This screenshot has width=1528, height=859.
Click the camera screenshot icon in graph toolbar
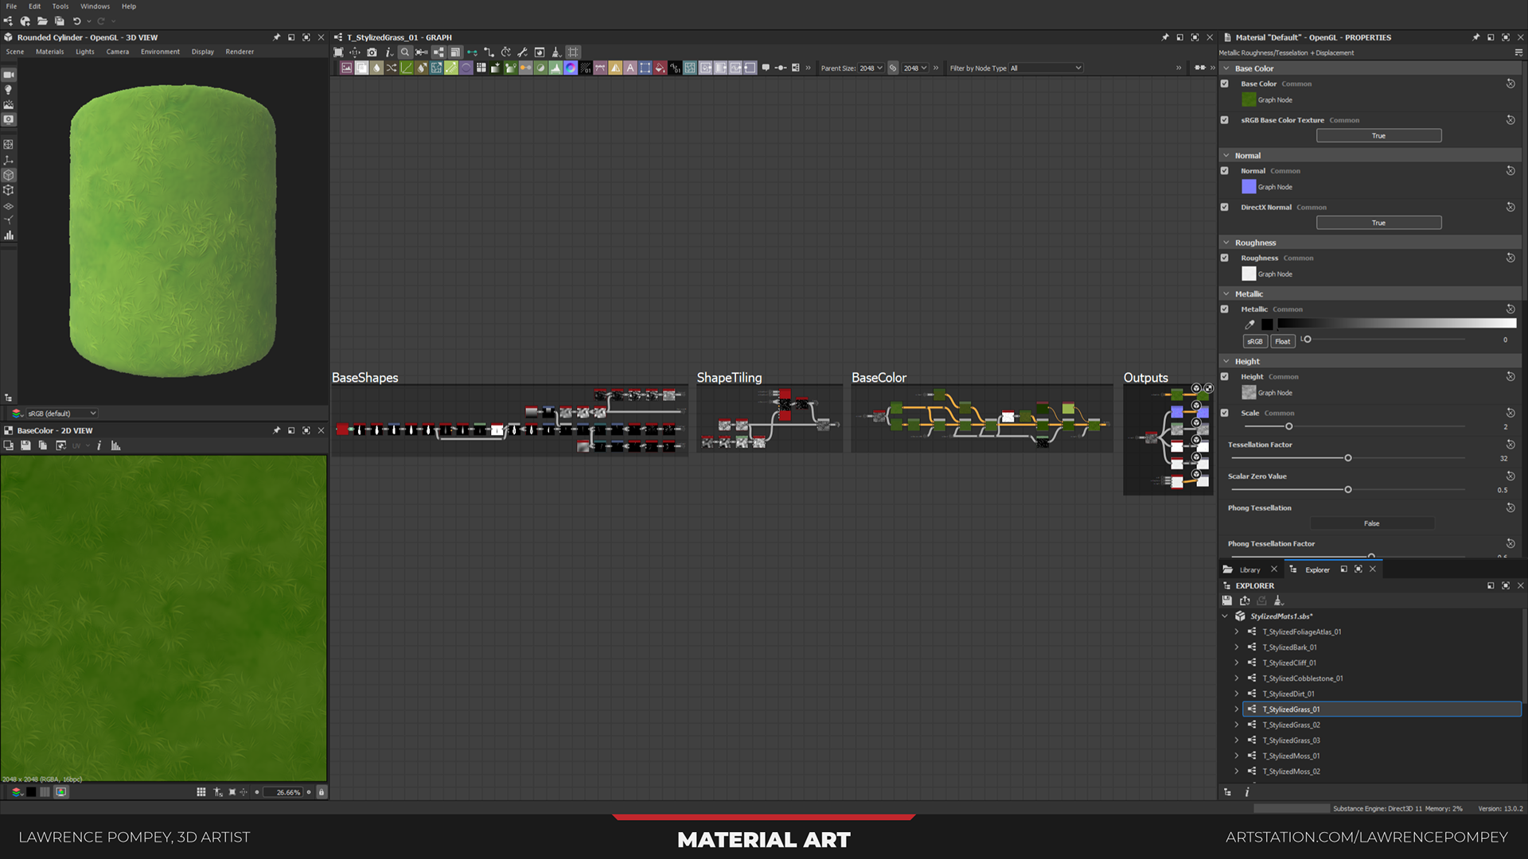372,52
